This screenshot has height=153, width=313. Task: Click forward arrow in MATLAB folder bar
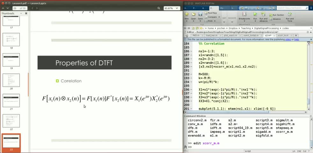point(189,28)
